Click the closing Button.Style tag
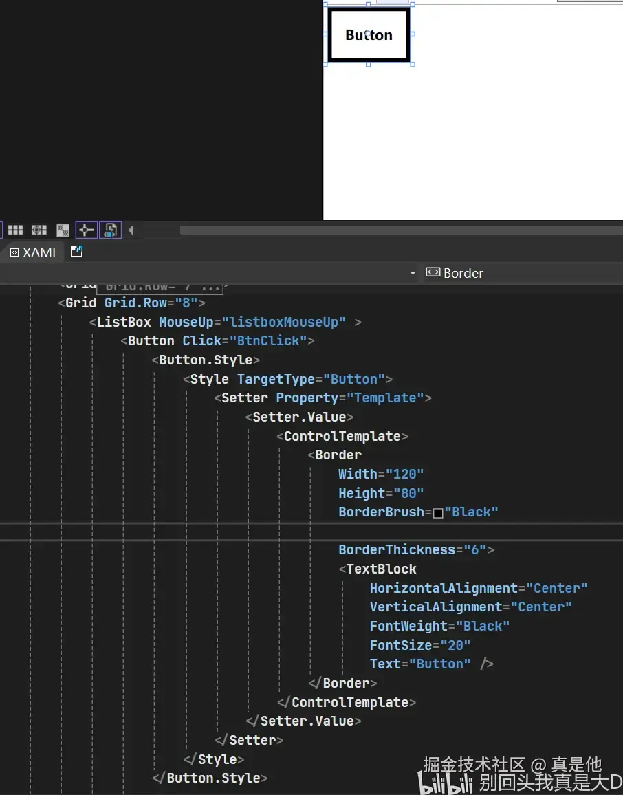The width and height of the screenshot is (623, 795). [209, 778]
